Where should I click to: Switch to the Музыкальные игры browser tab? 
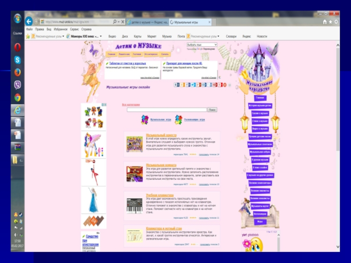coord(189,22)
